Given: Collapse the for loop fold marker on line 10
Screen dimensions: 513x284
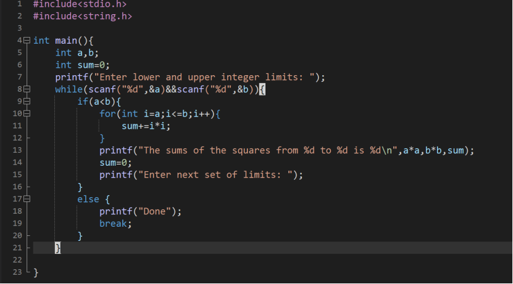Looking at the screenshot, I should click(27, 113).
